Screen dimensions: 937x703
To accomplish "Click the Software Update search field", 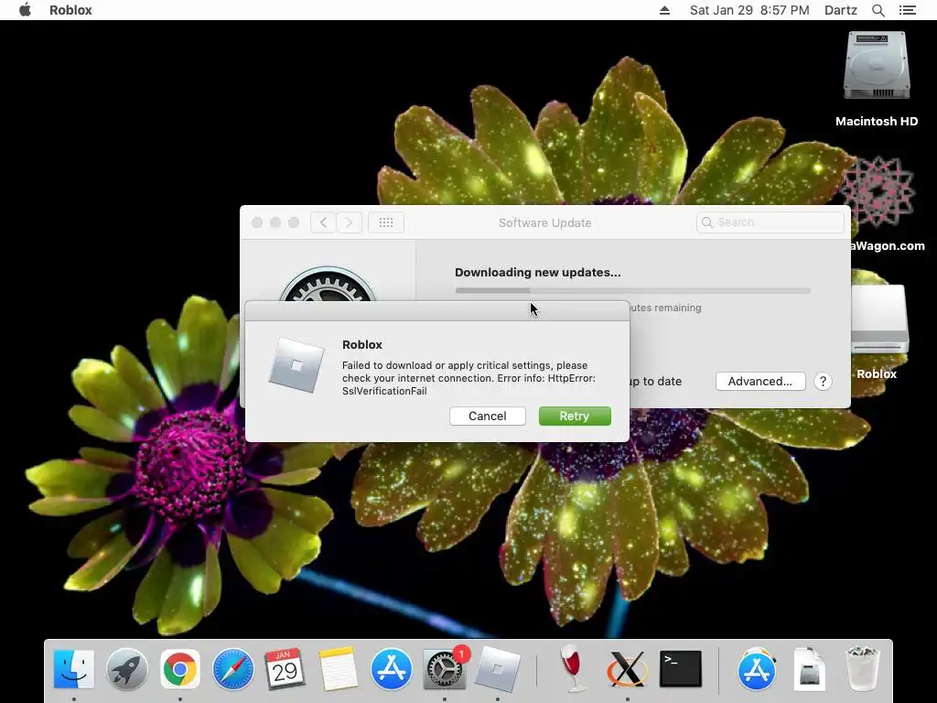I will (770, 222).
